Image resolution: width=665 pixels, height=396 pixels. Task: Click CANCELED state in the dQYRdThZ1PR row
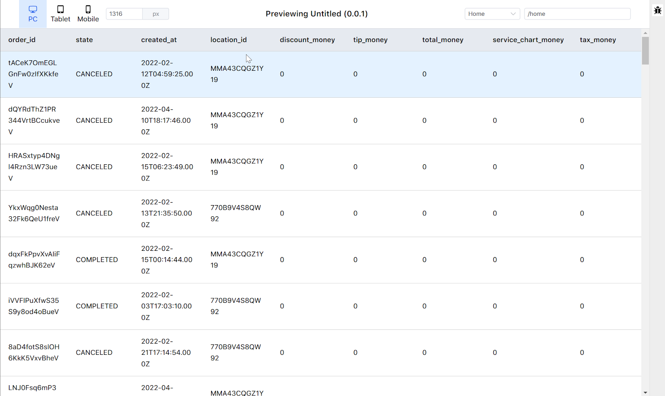(x=94, y=121)
